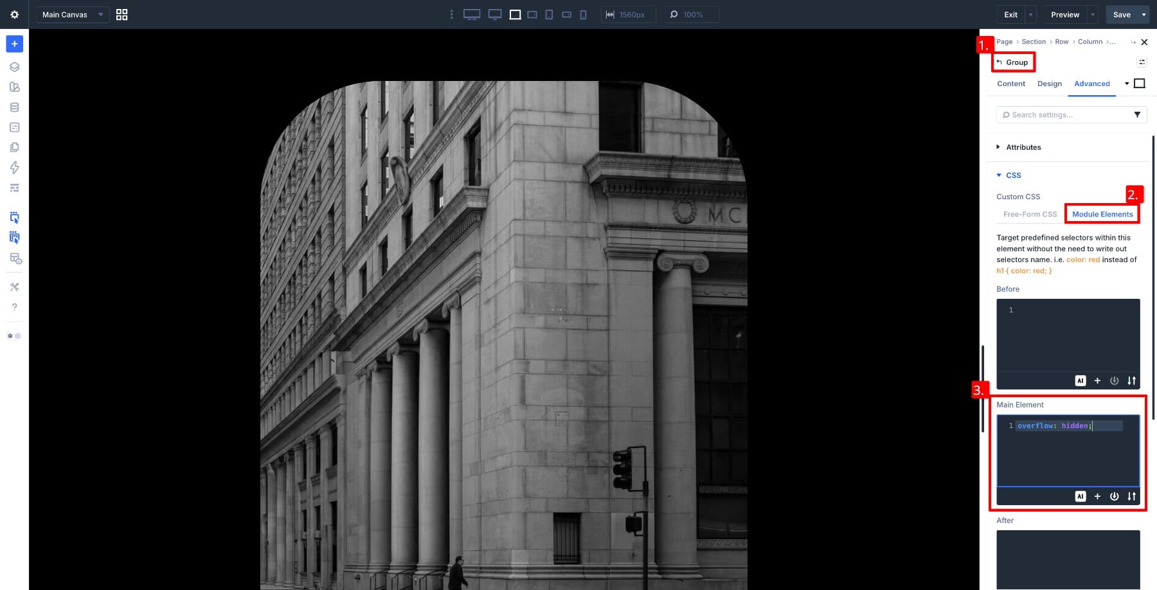This screenshot has width=1157, height=590.
Task: Switch to the Design tab
Action: click(x=1049, y=84)
